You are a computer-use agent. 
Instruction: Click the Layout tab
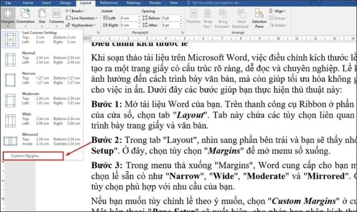pos(85,3)
